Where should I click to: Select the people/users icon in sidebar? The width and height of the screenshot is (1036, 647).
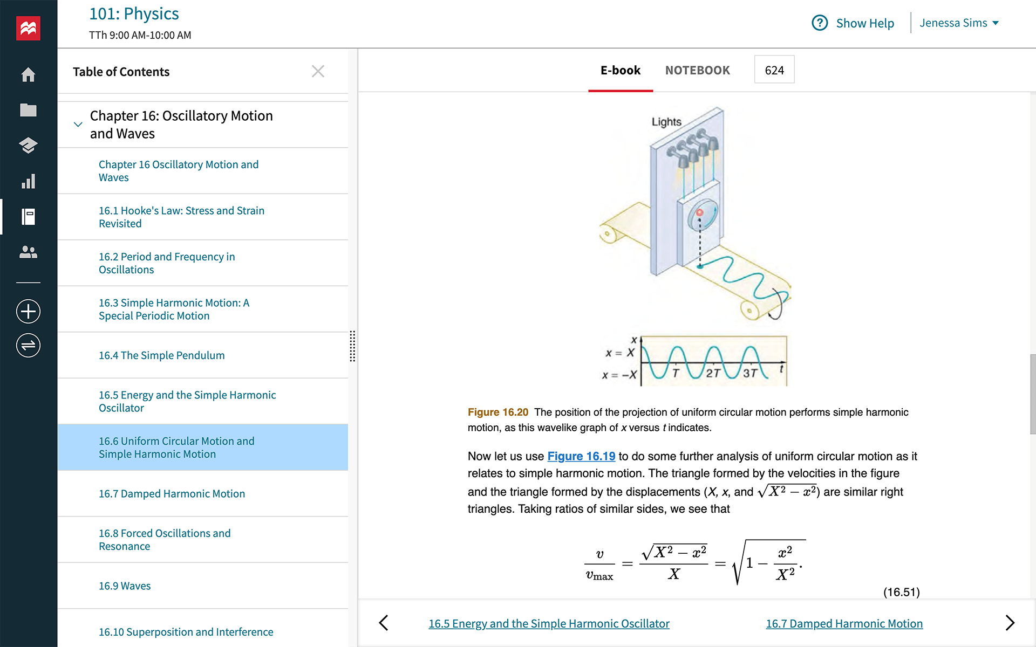point(29,252)
